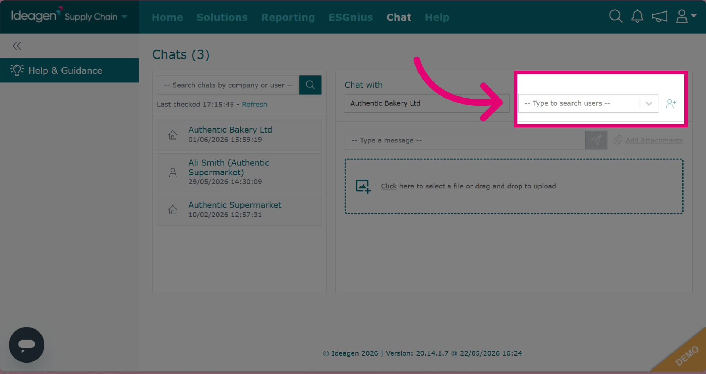
Task: Open the Reporting menu
Action: coord(288,17)
